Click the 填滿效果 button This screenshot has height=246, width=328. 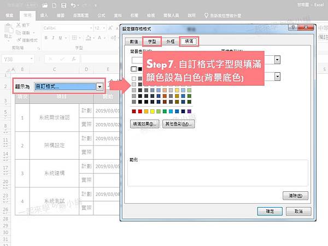(144, 124)
